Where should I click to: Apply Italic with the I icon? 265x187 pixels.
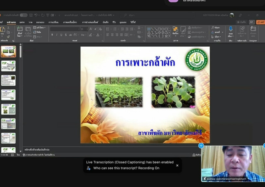(57, 35)
